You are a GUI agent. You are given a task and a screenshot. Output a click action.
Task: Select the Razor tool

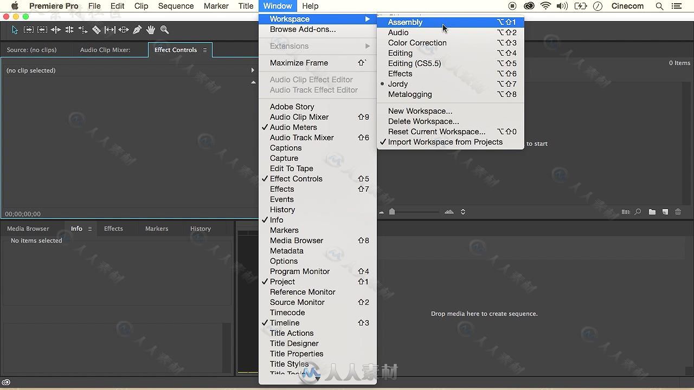pos(97,30)
